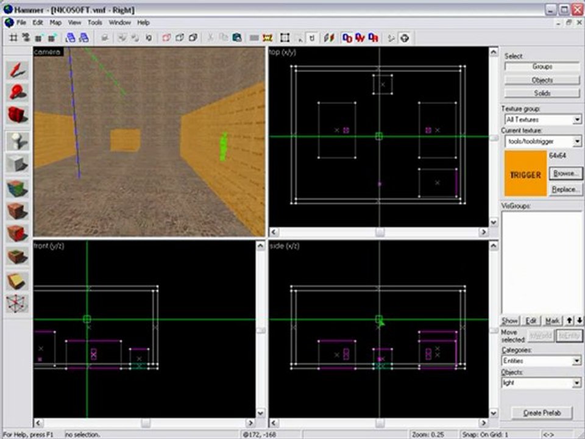
Task: Switch selection mode to Groups
Action: pyautogui.click(x=542, y=66)
